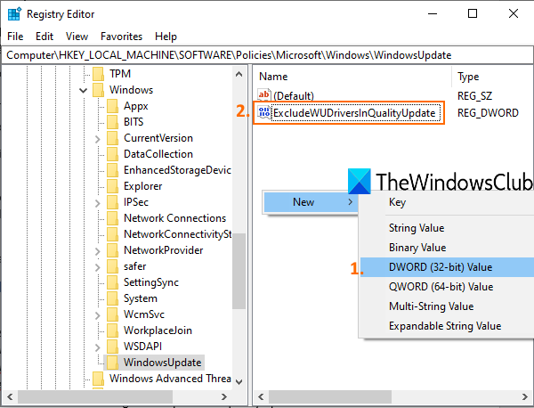Click the Appx folder icon
The image size is (534, 408).
(112, 106)
